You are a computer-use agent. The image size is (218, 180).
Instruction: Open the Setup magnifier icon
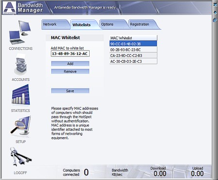pos(21,126)
